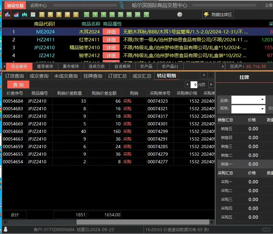Select the 农产品01 tab
Image resolution: width=273 pixels, height=234 pixels.
pos(170,67)
